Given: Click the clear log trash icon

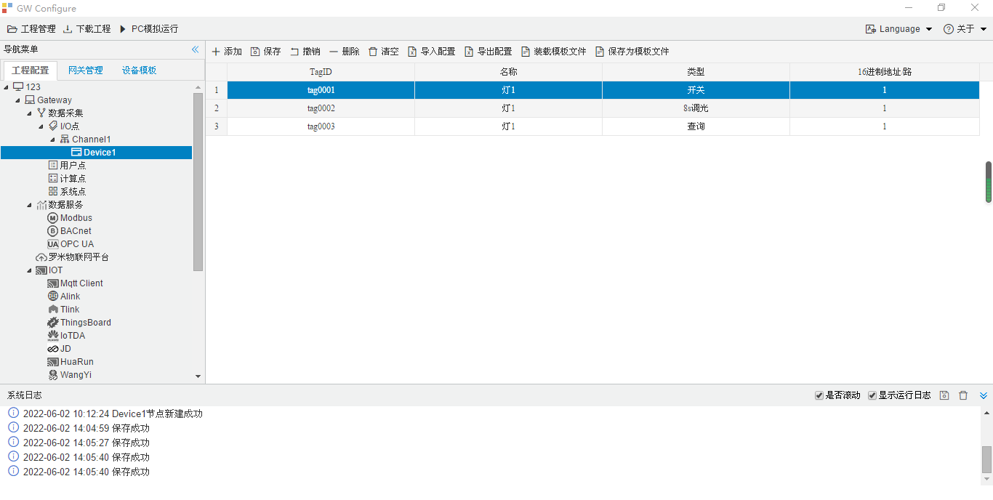Looking at the screenshot, I should (x=963, y=395).
